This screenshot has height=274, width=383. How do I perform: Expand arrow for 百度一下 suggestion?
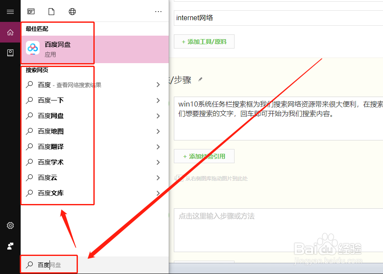[x=158, y=100]
